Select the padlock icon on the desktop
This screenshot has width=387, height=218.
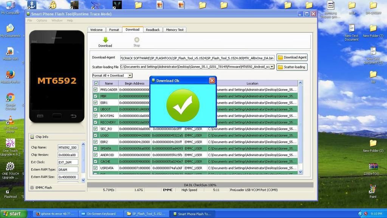53,5
